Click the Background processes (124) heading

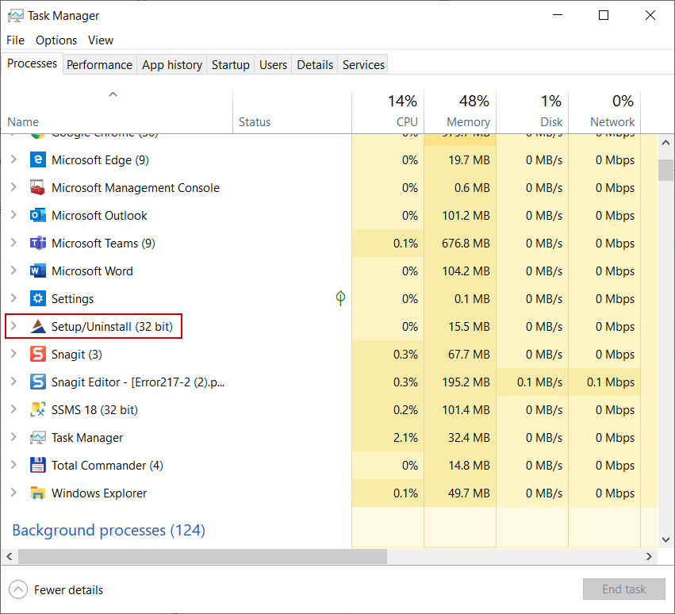click(109, 530)
